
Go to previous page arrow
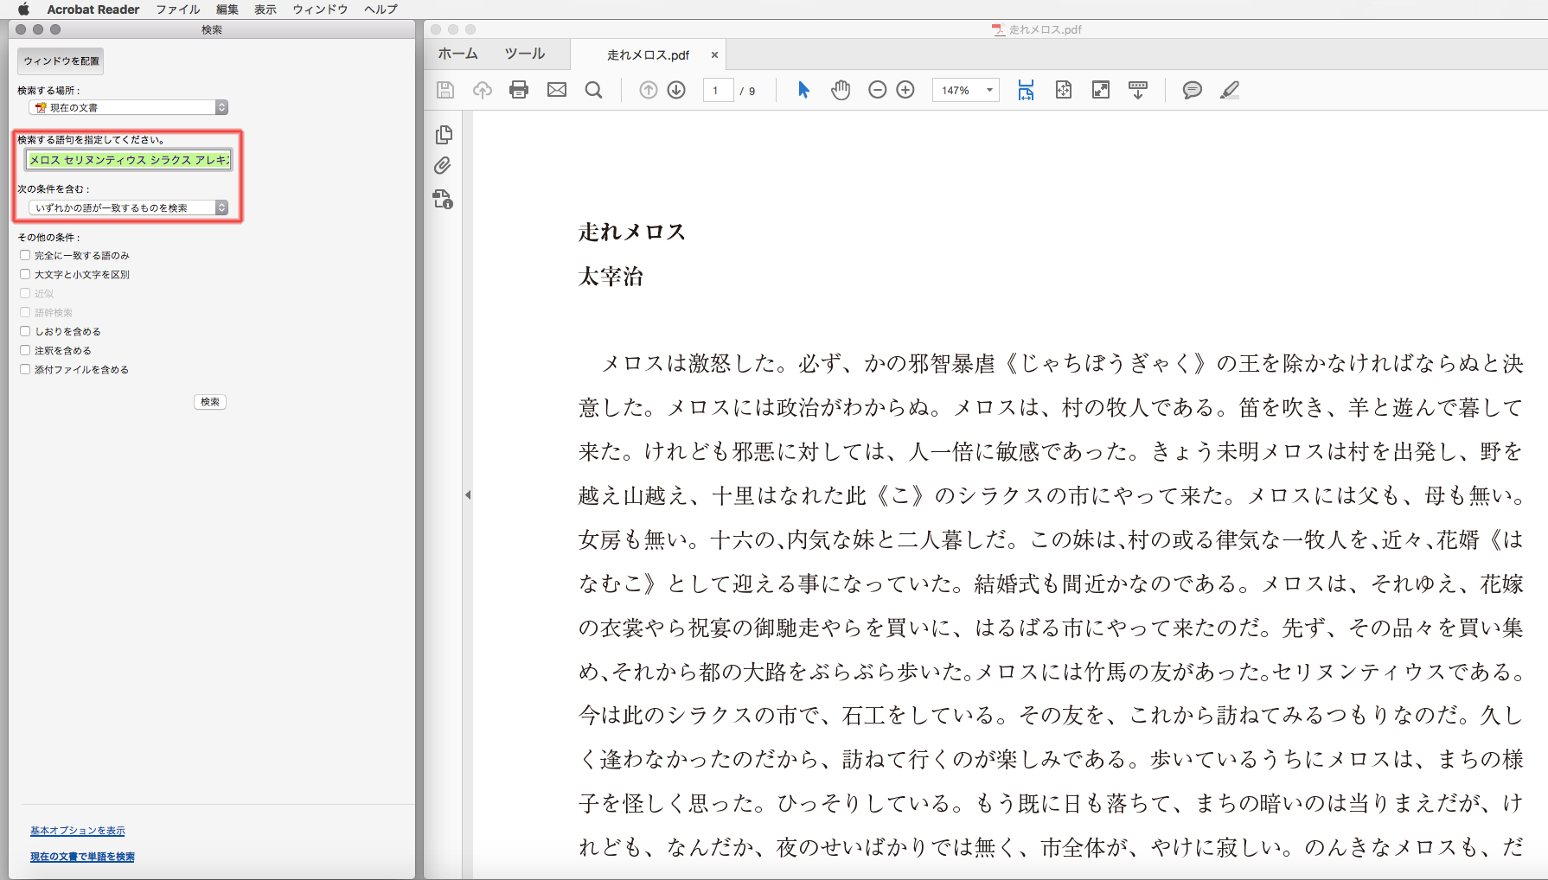[x=649, y=90]
